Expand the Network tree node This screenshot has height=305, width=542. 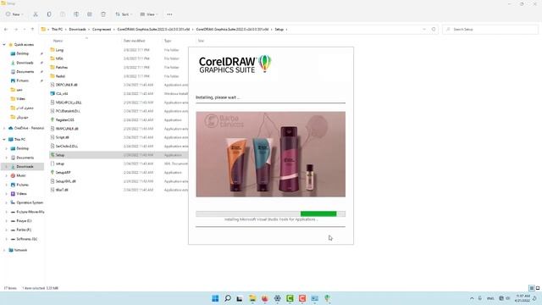pos(4,250)
